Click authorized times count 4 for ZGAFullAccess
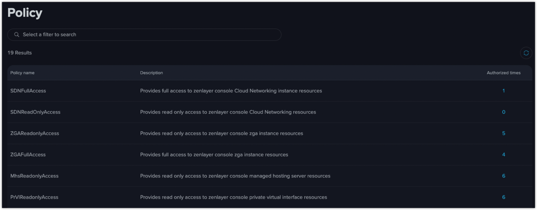 pos(503,155)
